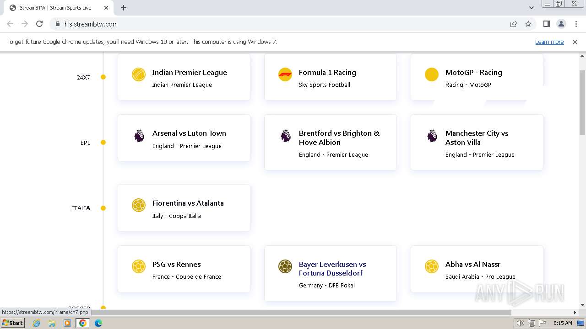
Task: Click scroll down arrow on vertical scrollbar
Action: tap(582, 305)
